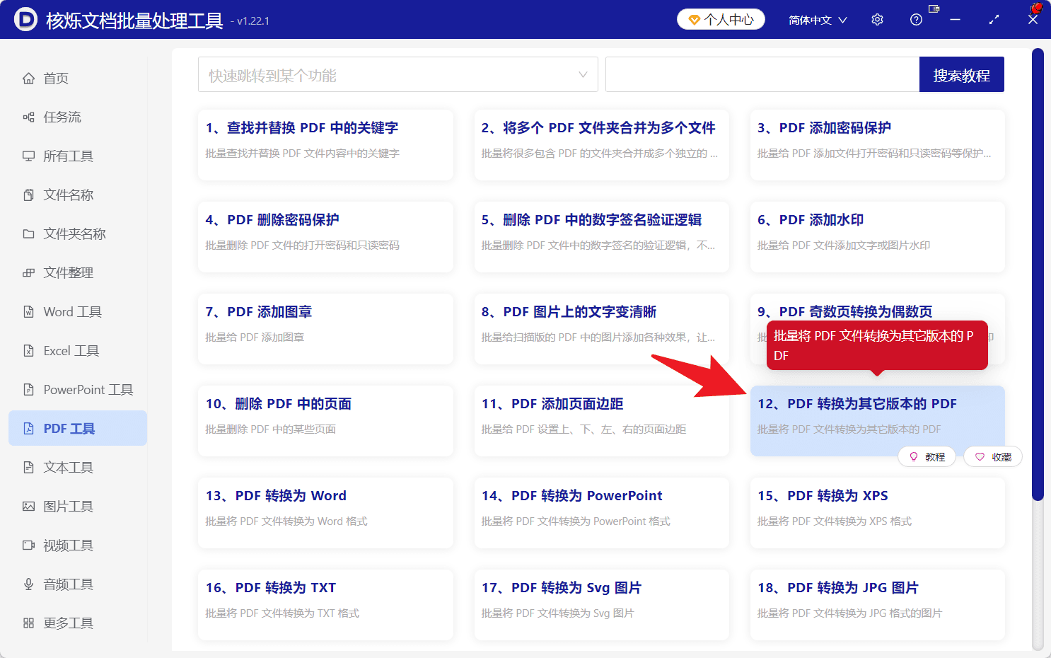
Task: Click the 教程 tutorial button
Action: tap(927, 457)
